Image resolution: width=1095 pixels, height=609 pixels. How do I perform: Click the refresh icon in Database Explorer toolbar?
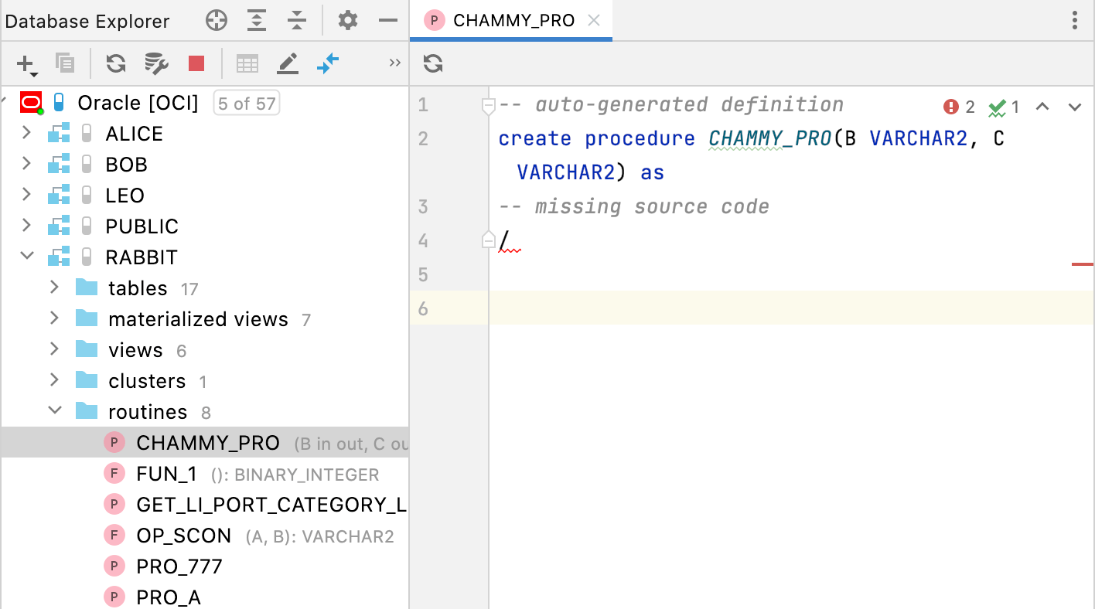116,63
